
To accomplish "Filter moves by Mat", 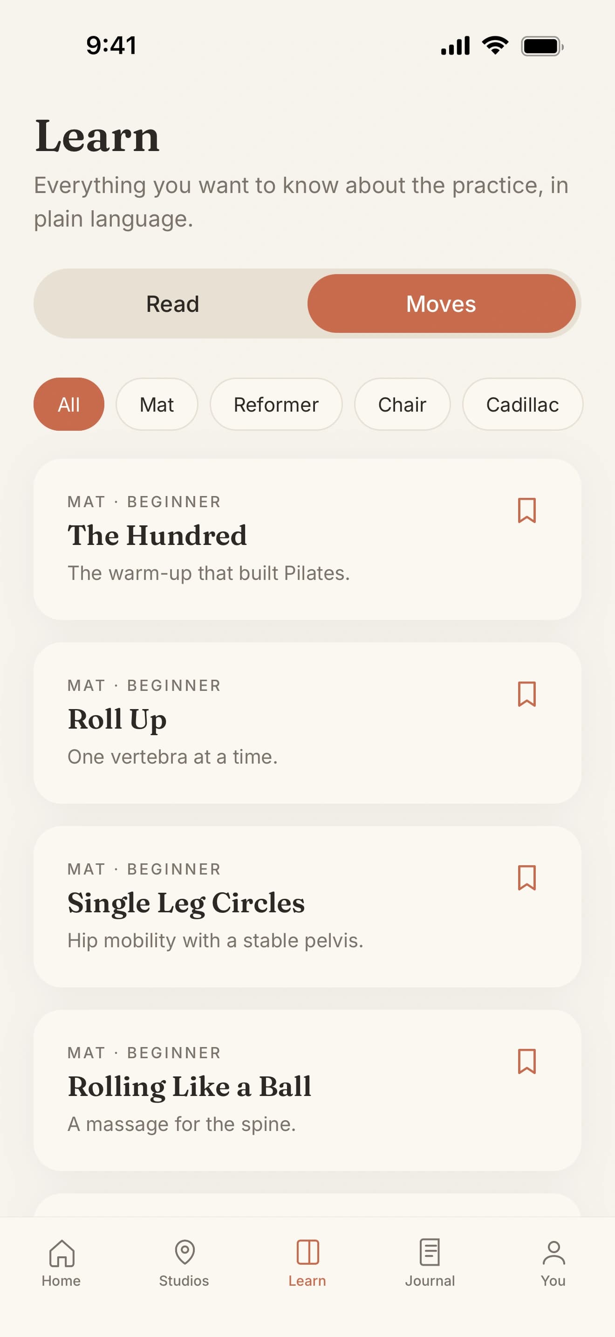I will [x=157, y=404].
